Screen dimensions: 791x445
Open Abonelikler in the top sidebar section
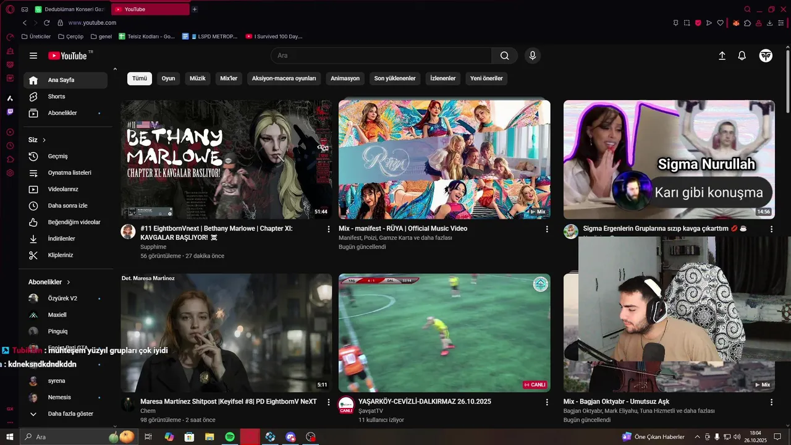66,113
